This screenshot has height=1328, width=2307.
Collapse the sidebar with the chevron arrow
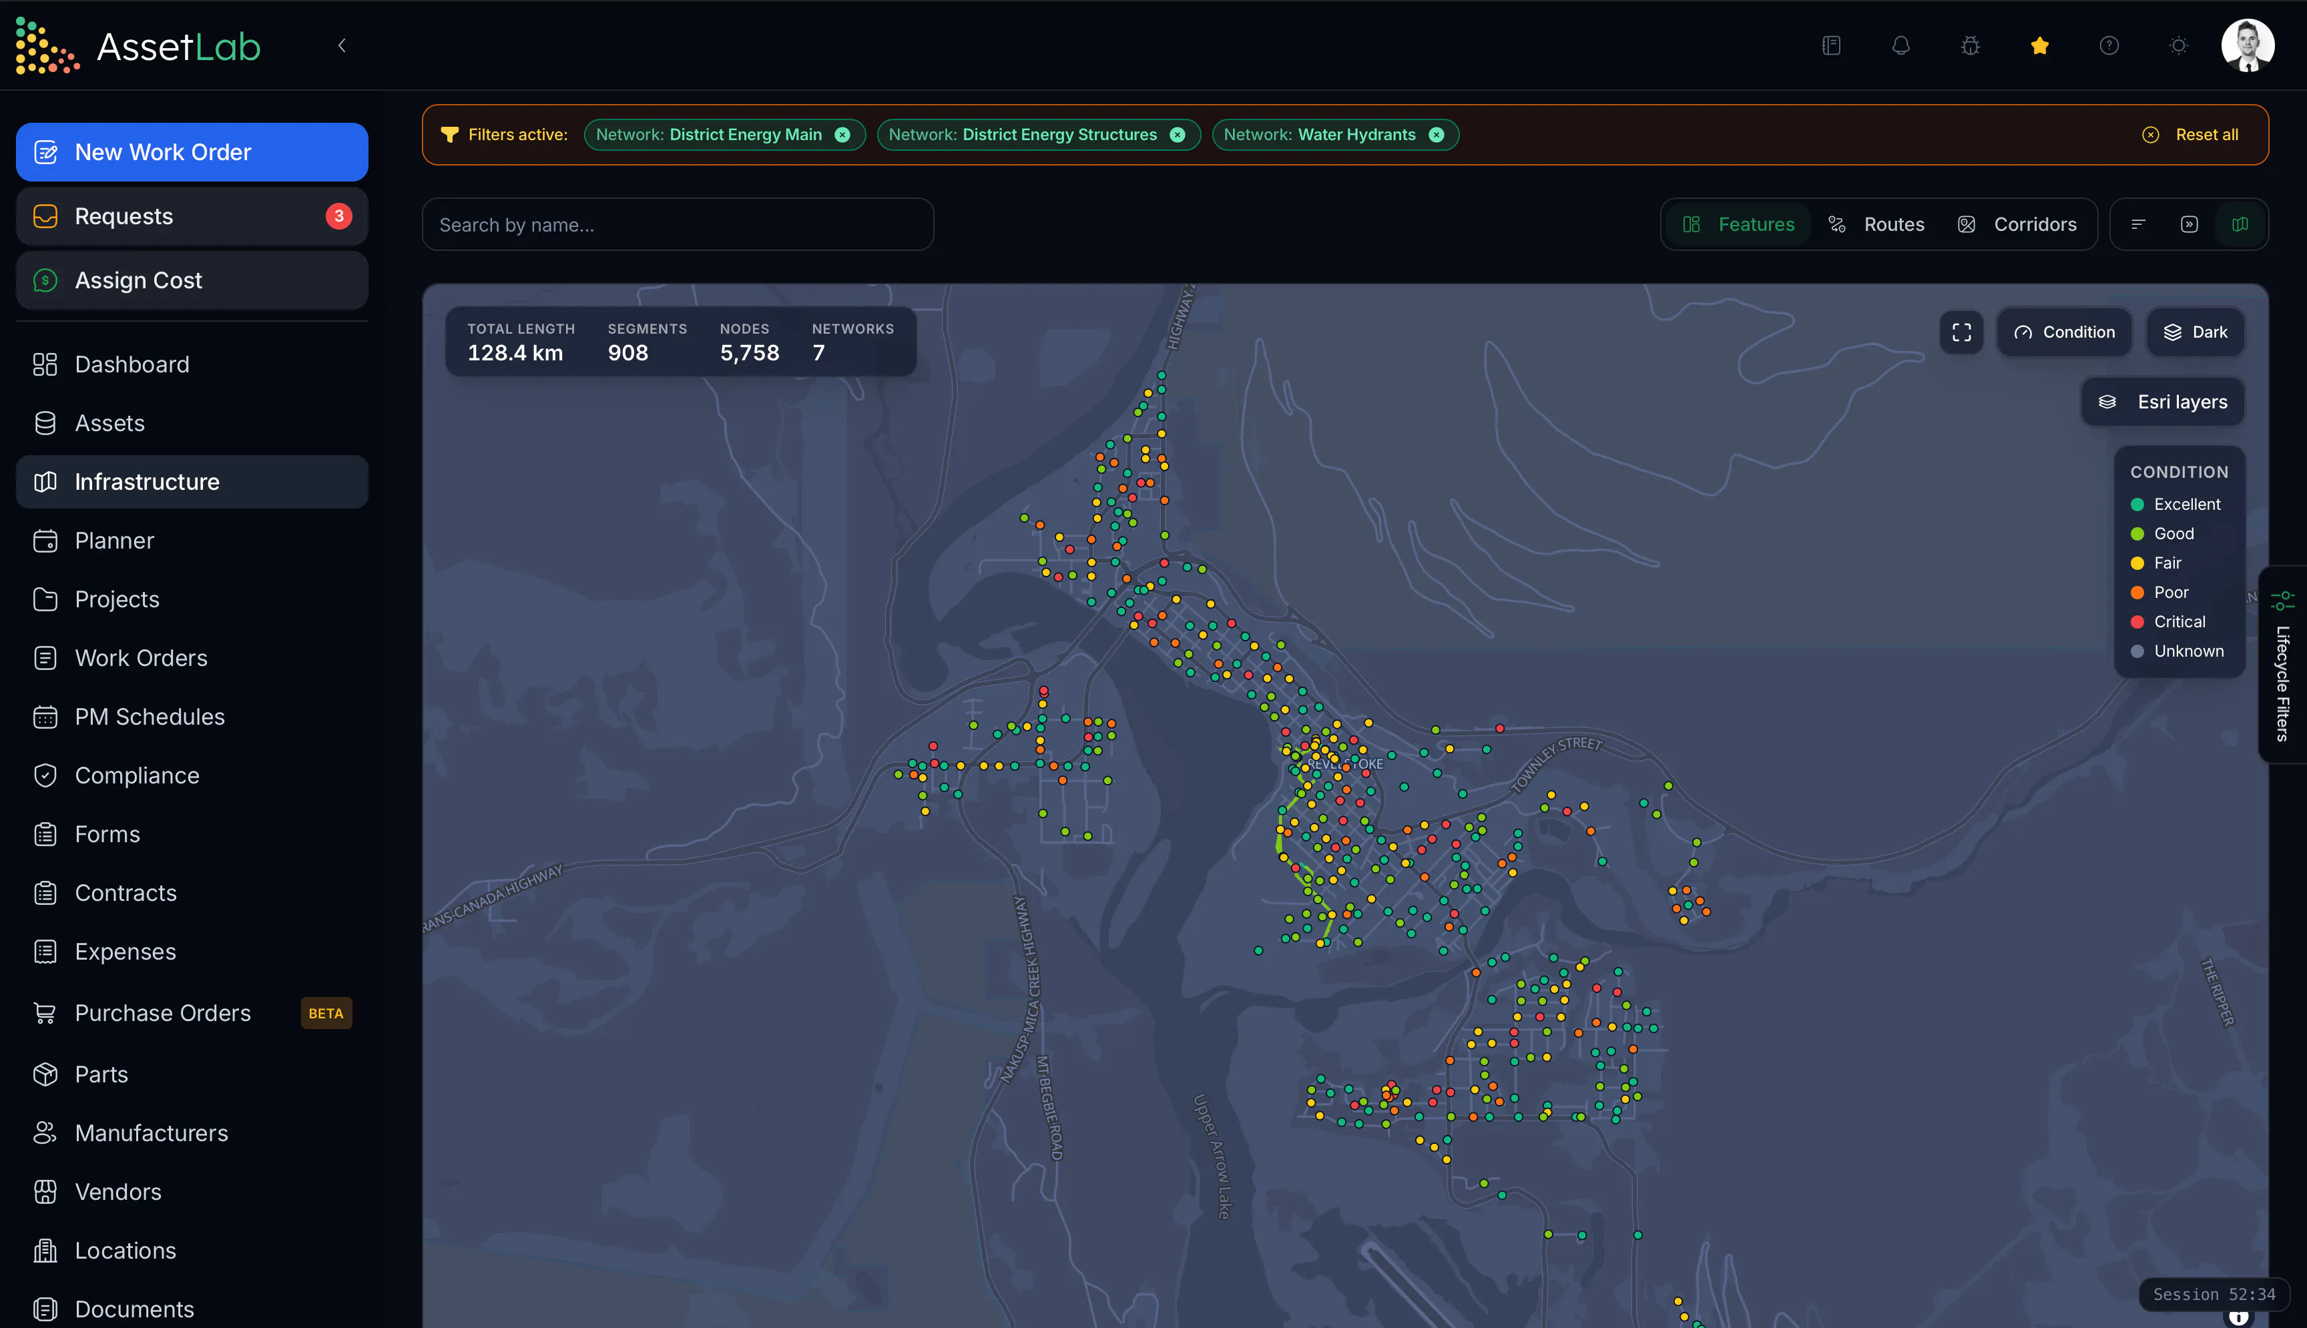pyautogui.click(x=342, y=45)
